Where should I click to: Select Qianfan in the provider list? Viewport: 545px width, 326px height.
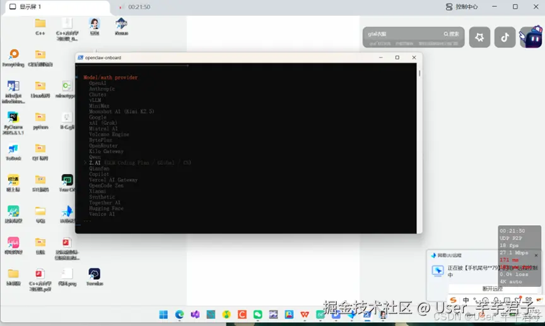(x=99, y=168)
